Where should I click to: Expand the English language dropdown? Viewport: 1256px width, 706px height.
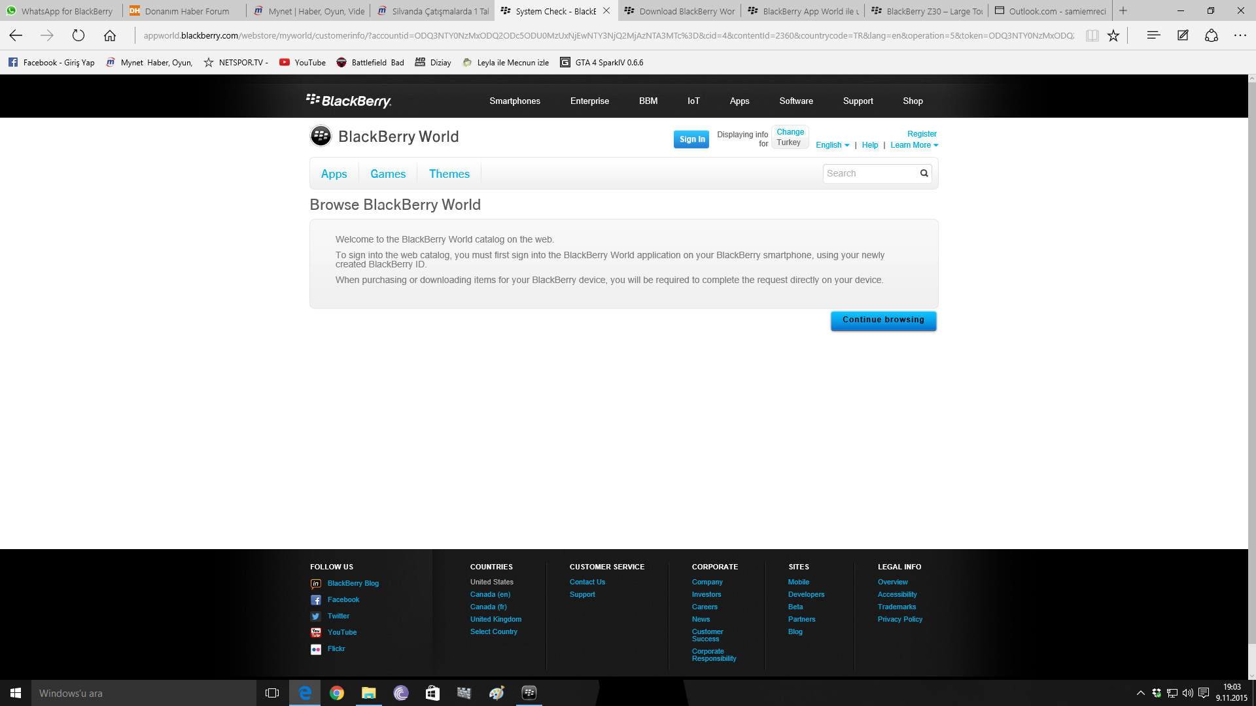(x=832, y=145)
